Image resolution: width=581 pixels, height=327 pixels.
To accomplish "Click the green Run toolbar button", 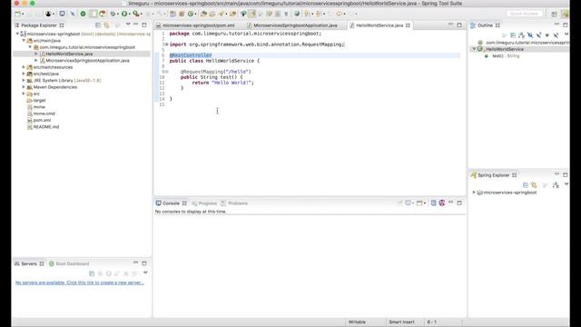I will (x=124, y=14).
